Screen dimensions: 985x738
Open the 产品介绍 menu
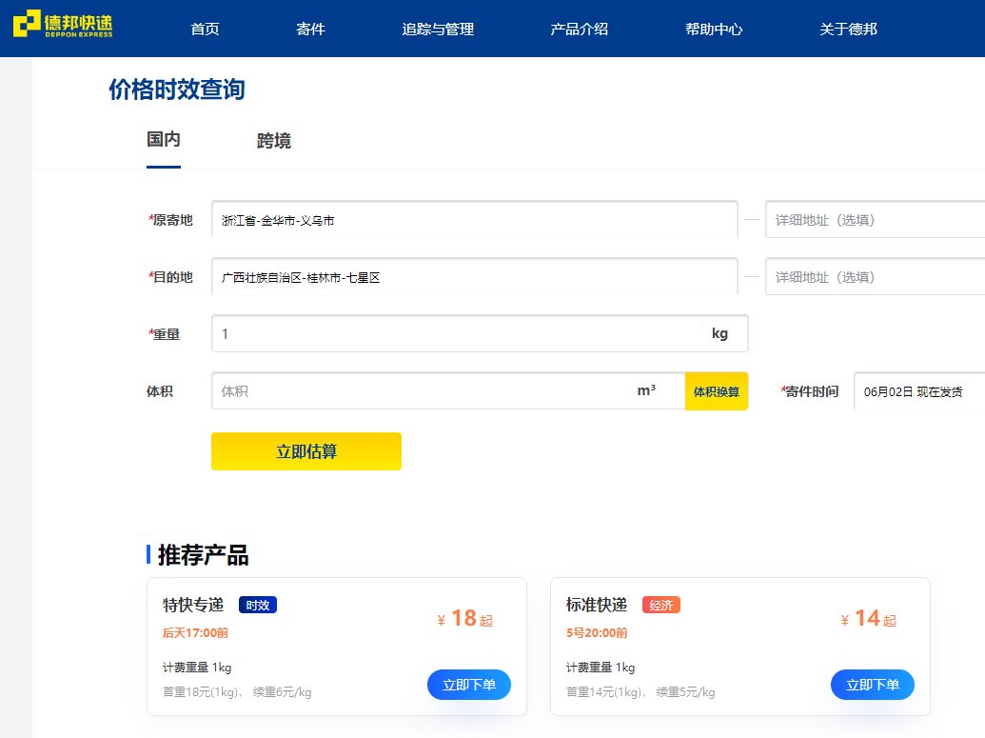tap(578, 29)
